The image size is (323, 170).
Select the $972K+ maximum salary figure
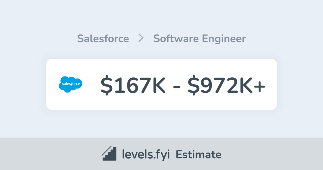226,85
